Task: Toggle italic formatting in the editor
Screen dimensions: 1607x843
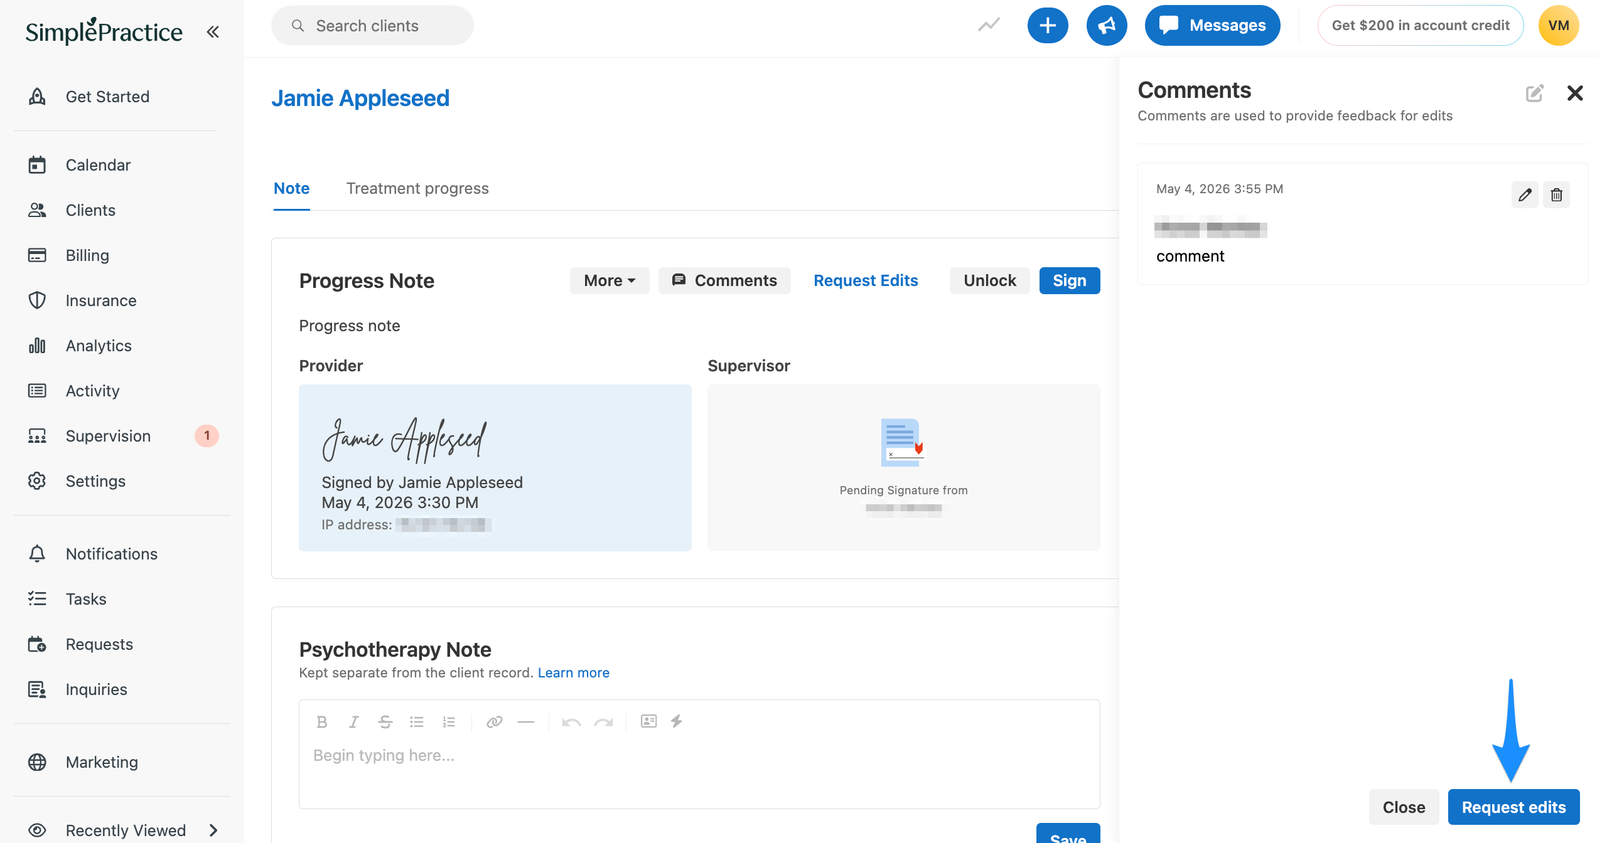Action: pos(353,722)
